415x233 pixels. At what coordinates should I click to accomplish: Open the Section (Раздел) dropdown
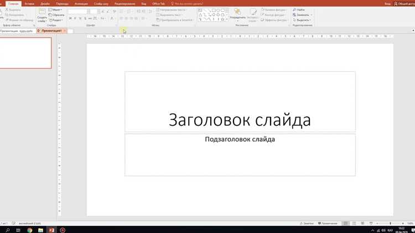pyautogui.click(x=56, y=20)
